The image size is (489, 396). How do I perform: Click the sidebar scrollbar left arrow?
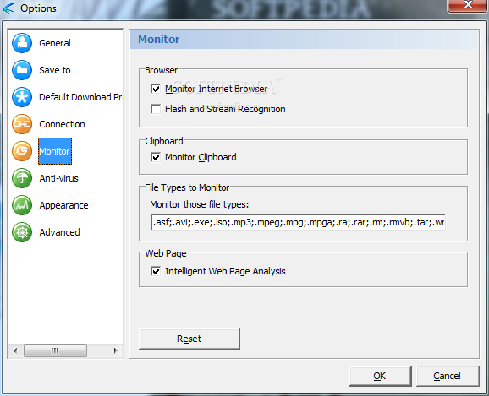coord(15,351)
